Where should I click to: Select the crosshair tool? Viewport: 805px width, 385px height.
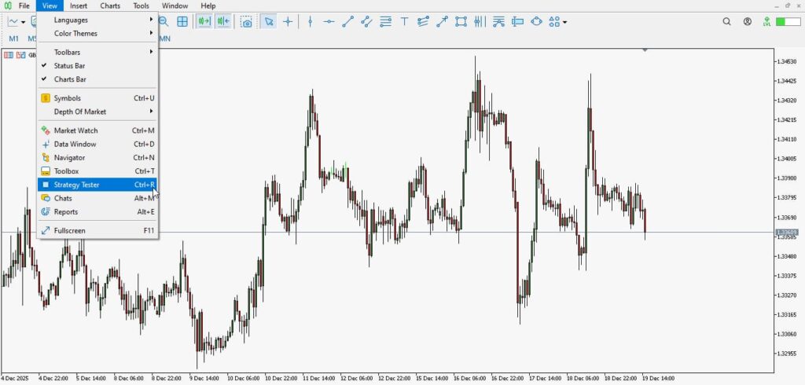pos(288,22)
